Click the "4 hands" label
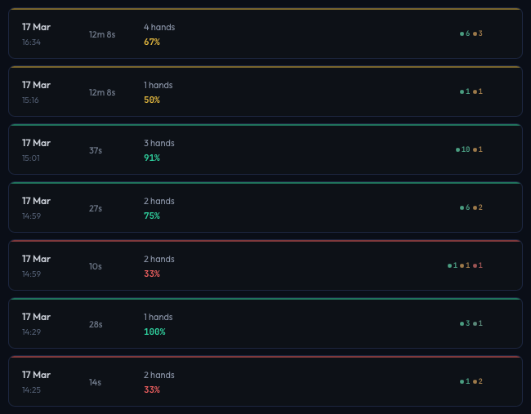 pyautogui.click(x=159, y=27)
